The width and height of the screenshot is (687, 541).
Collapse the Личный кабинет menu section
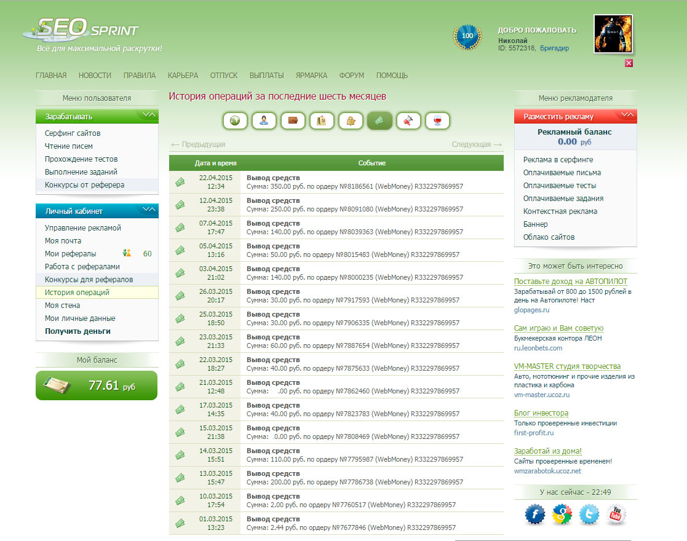pos(149,210)
